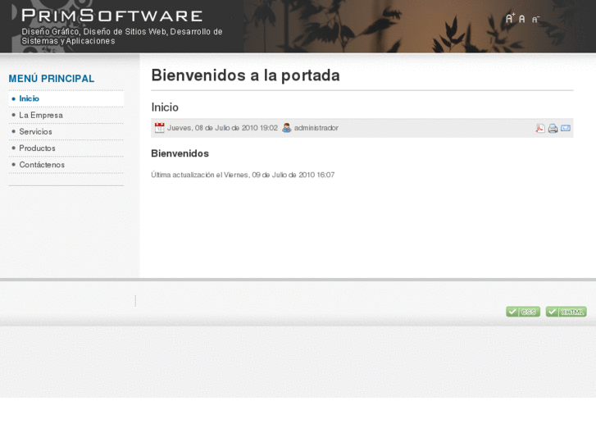This screenshot has width=596, height=447.
Task: Click the CSS validation badge
Action: coord(523,312)
